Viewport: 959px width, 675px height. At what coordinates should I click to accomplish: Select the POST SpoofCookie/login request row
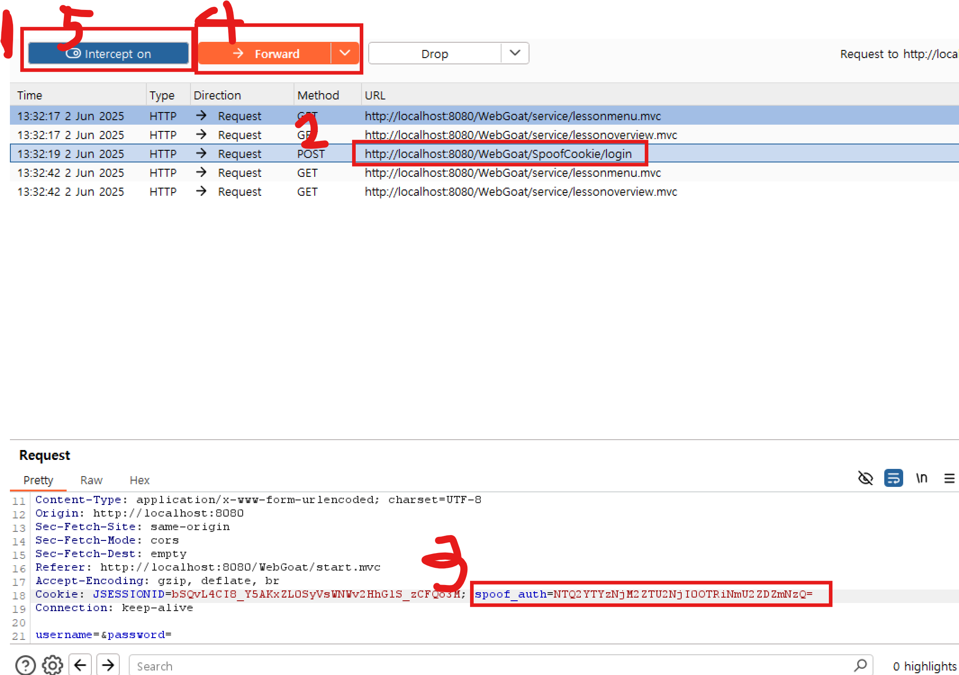[498, 154]
